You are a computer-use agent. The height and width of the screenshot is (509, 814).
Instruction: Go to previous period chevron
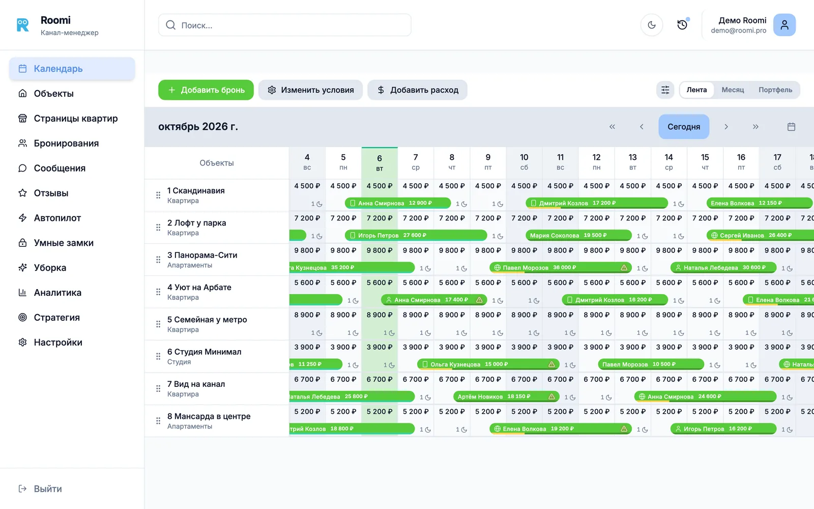642,127
